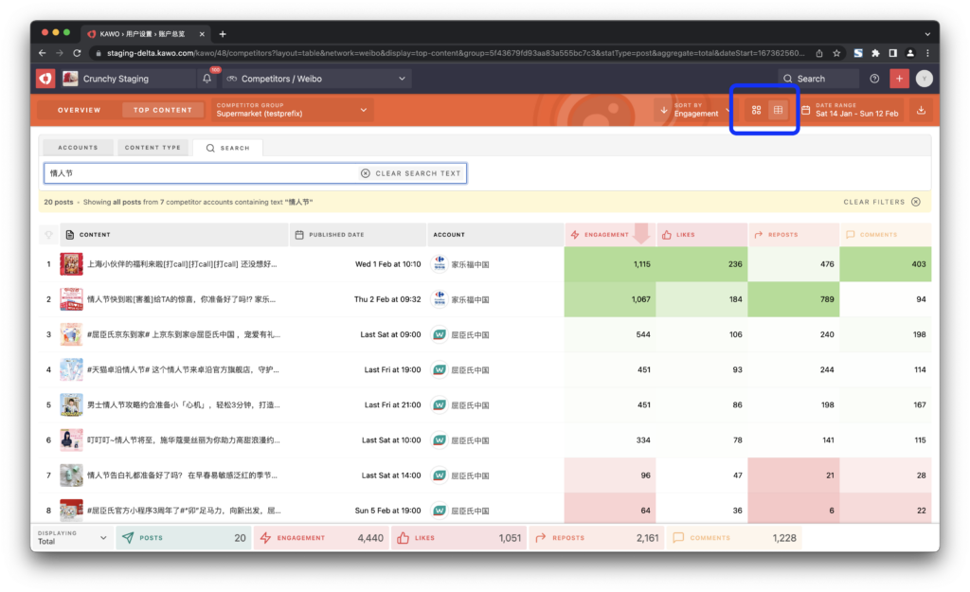The image size is (970, 592).
Task: Click the browser share page icon
Action: 819,53
